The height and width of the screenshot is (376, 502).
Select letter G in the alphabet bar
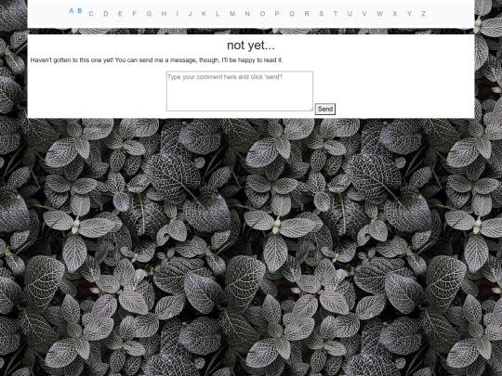149,14
